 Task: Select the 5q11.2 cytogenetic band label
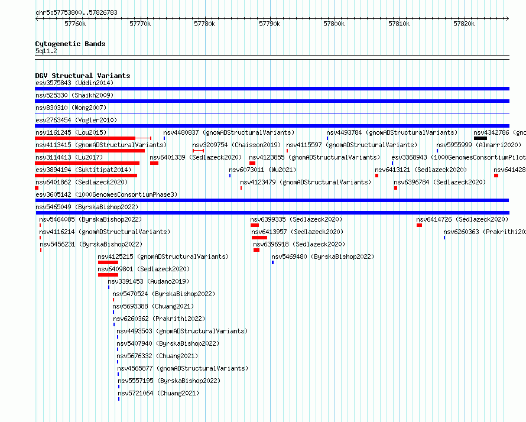pos(46,51)
